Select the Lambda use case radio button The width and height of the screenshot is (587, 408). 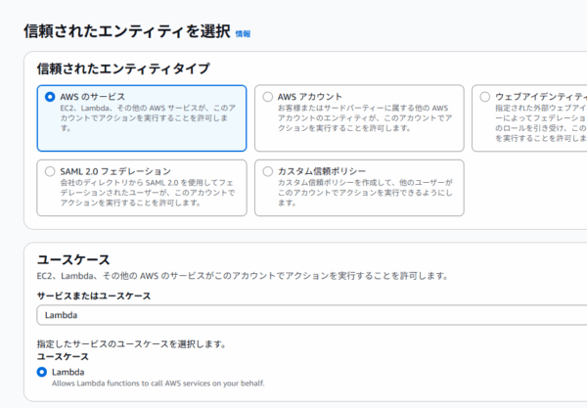click(42, 372)
